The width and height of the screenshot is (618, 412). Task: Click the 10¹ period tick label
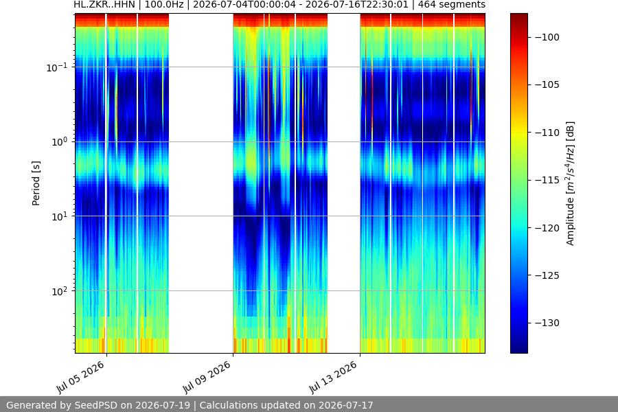point(60,216)
